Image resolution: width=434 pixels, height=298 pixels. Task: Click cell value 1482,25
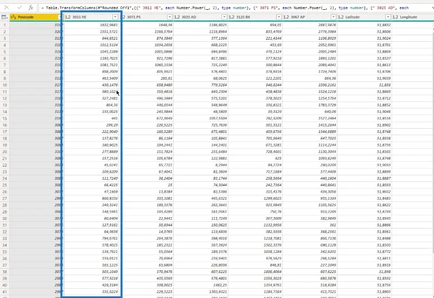[220, 285]
